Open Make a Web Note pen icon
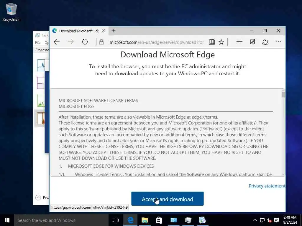Viewport: 302px width, 226px height. click(x=252, y=42)
